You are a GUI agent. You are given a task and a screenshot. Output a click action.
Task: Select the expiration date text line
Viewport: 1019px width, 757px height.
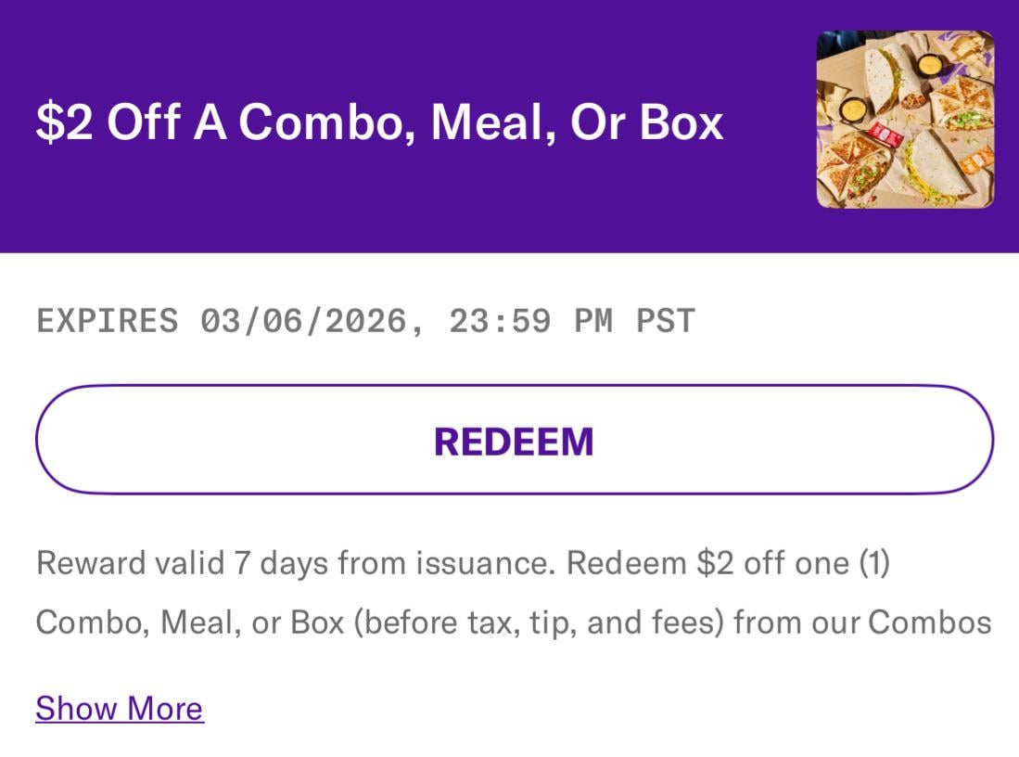pyautogui.click(x=365, y=321)
